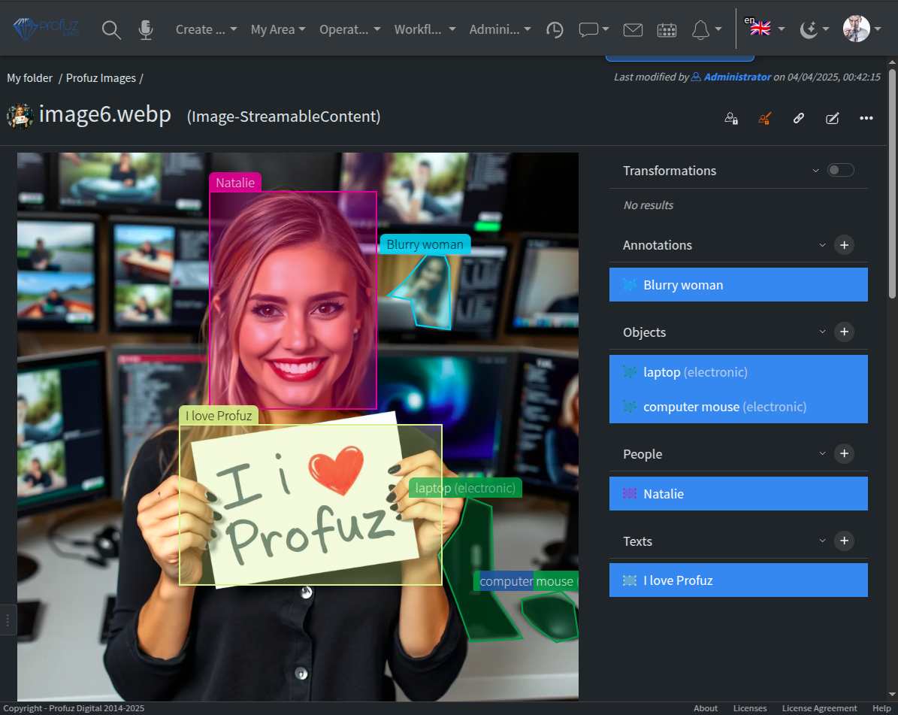Click the polygon icon beside laptop
The image size is (898, 715).
(x=630, y=372)
